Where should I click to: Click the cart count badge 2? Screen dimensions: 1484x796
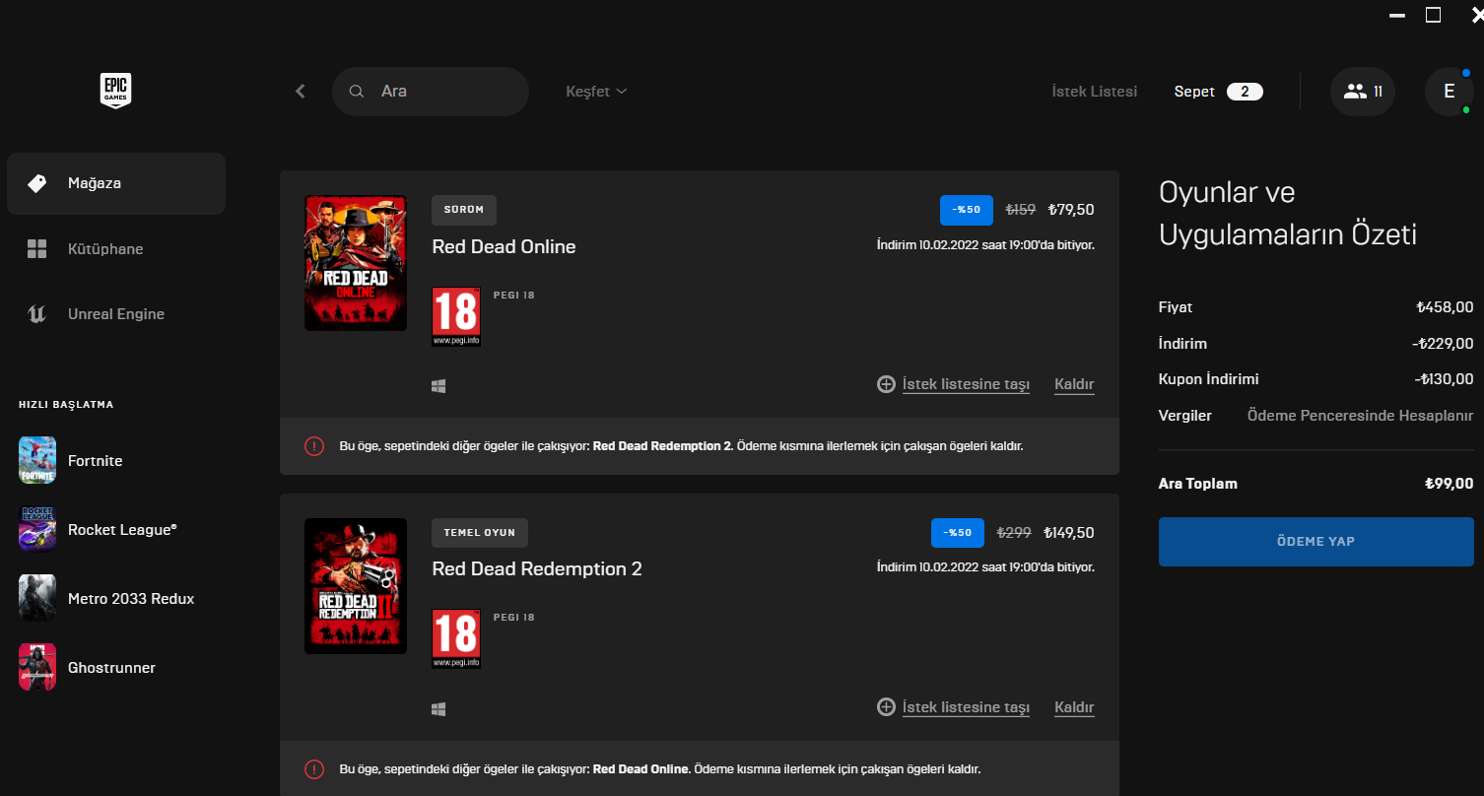coord(1245,92)
